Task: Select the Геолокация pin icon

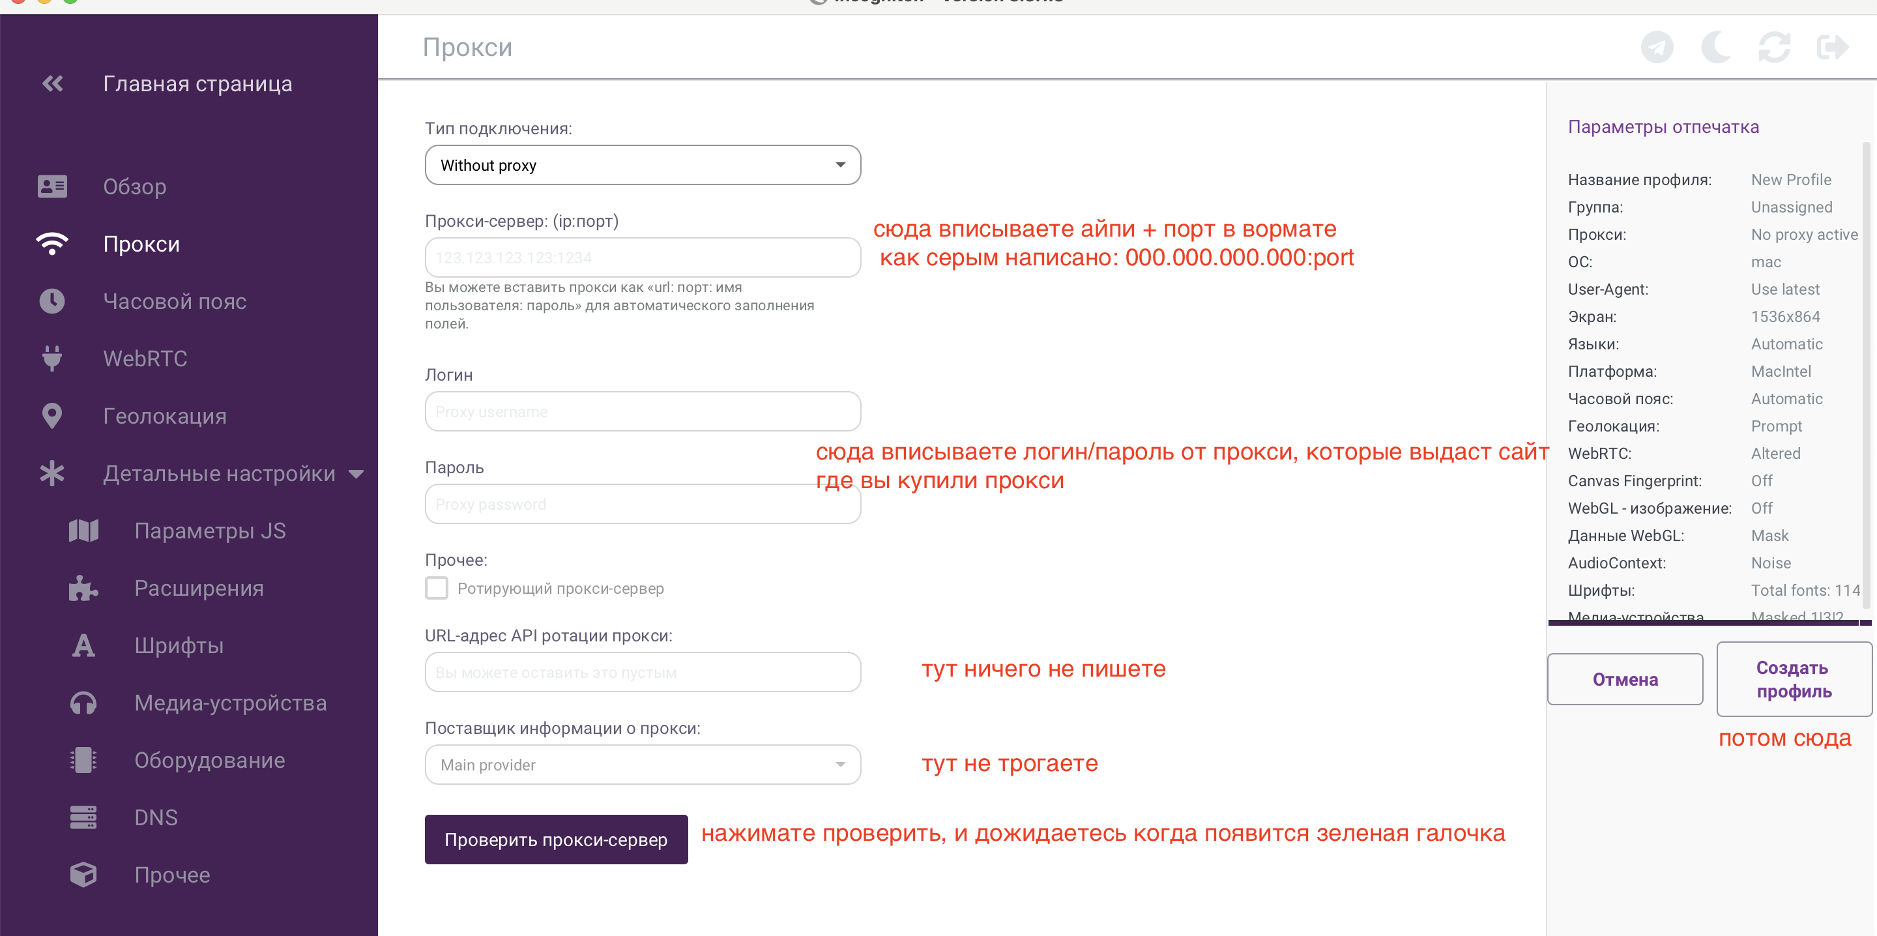Action: (51, 415)
